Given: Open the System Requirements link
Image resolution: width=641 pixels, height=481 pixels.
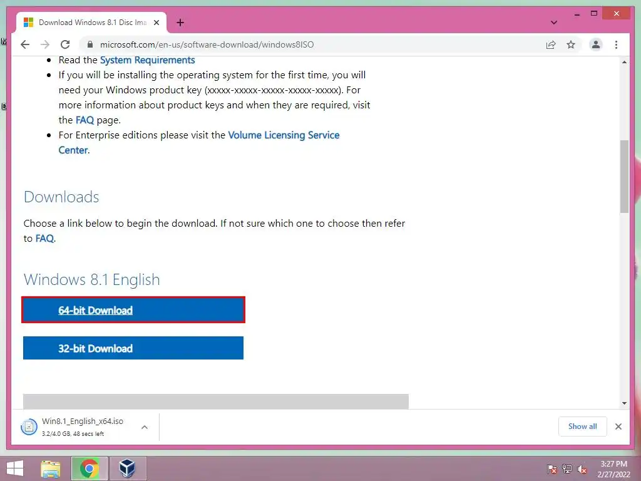Looking at the screenshot, I should 147,60.
